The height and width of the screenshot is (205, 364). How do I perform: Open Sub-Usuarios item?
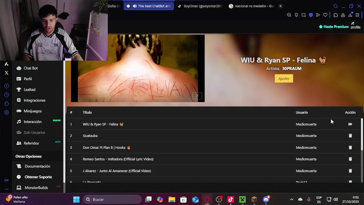pos(34,132)
